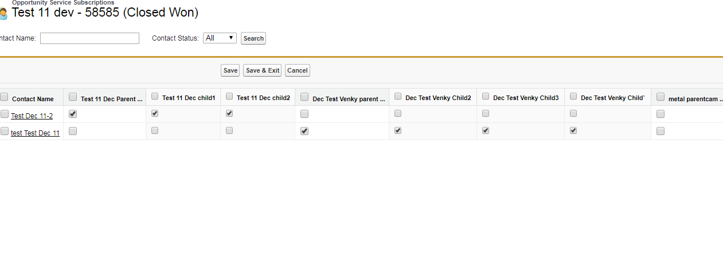The image size is (723, 263).
Task: Check the Test 11 Dec Parent column header checkbox
Action: (73, 97)
